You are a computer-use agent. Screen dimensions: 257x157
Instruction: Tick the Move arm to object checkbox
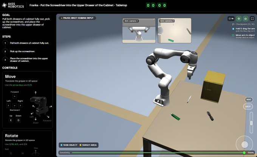click(x=233, y=35)
